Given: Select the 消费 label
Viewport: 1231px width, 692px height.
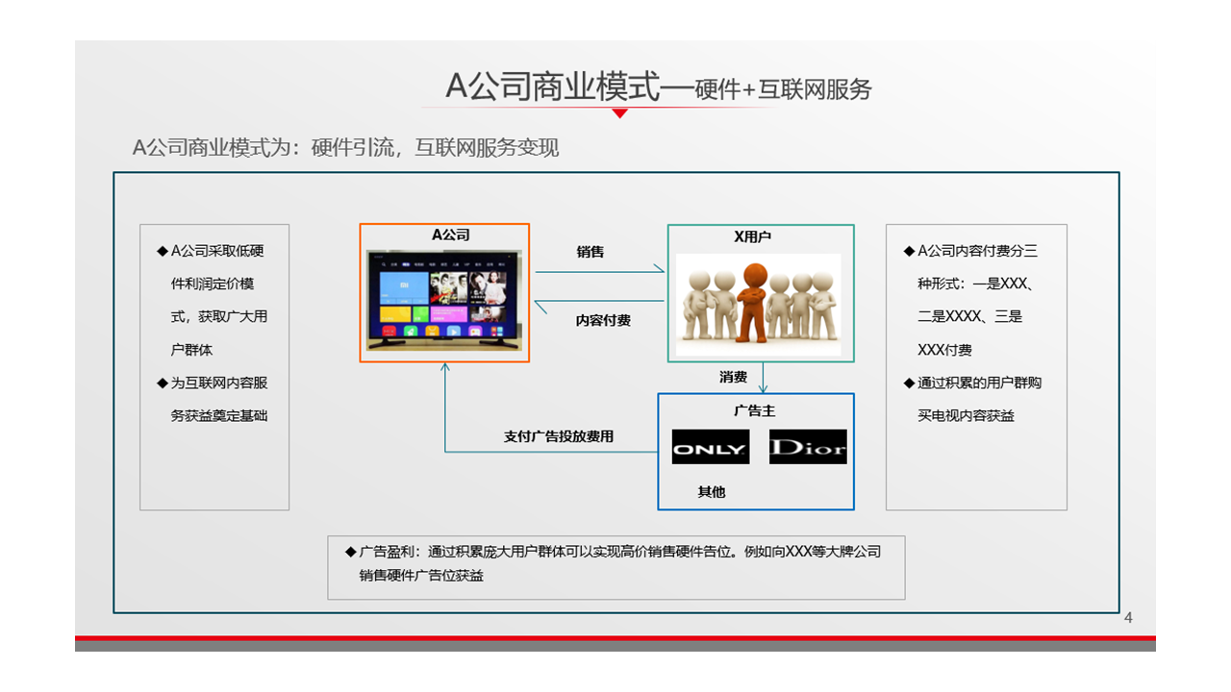Looking at the screenshot, I should [733, 378].
